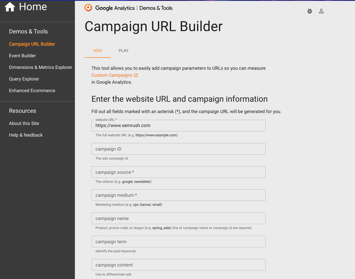The height and width of the screenshot is (279, 355).
Task: Click the campaign name input
Action: [x=178, y=218]
